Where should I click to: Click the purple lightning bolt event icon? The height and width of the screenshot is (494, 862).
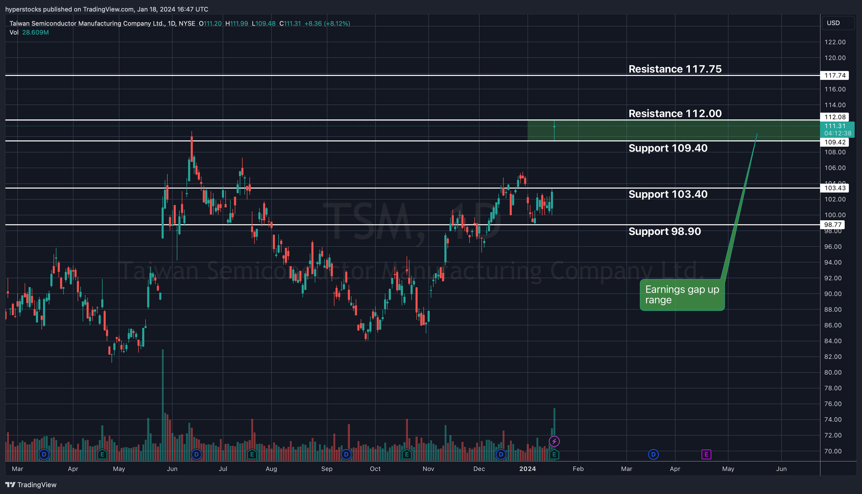tap(554, 441)
